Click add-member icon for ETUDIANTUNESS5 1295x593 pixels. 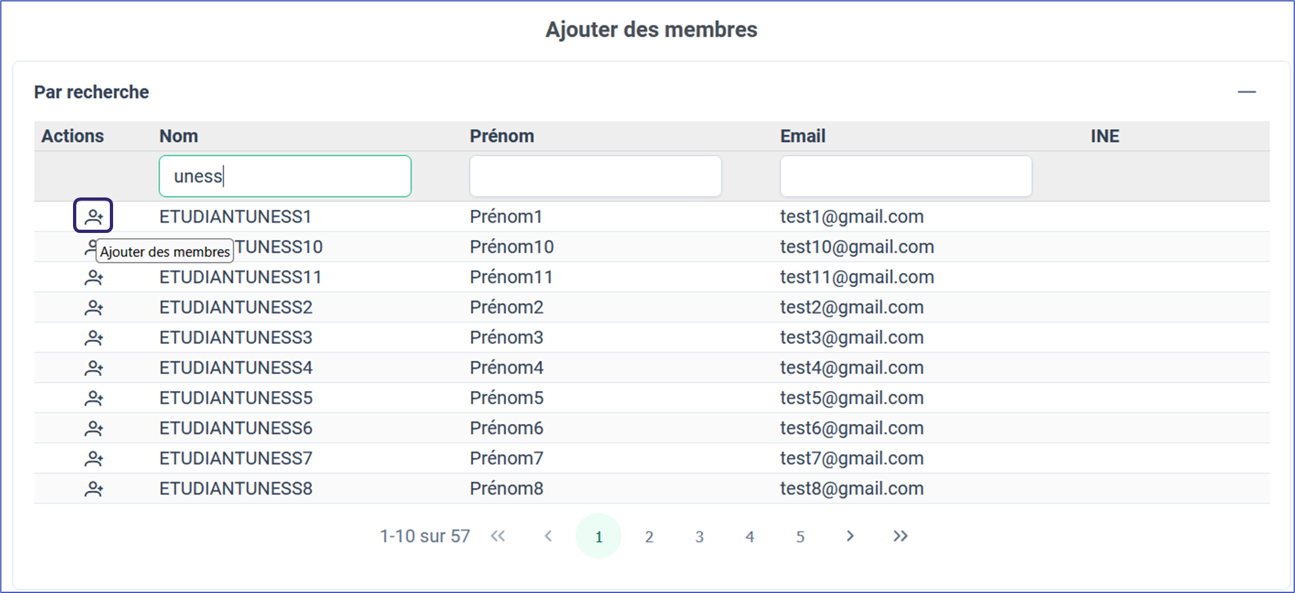tap(94, 398)
